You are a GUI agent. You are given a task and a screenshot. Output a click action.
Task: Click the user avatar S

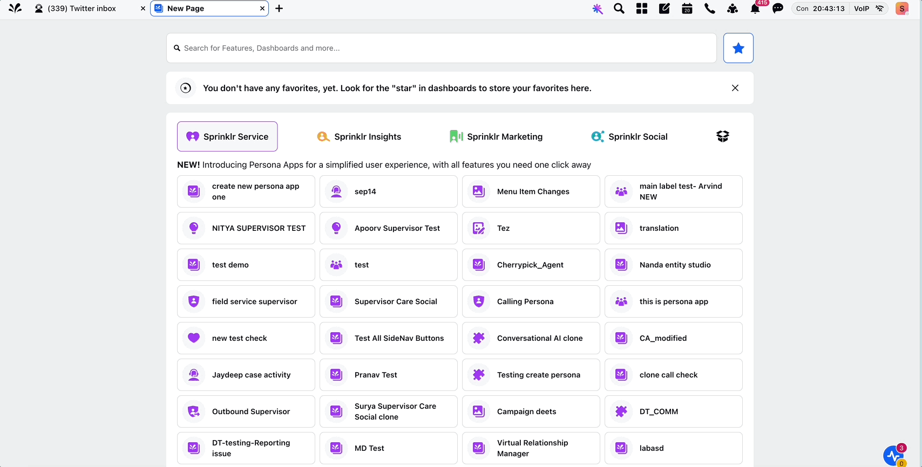click(901, 9)
